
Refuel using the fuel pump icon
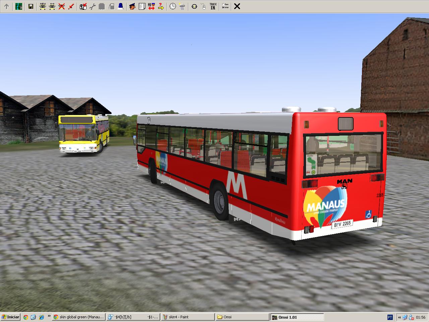click(x=112, y=6)
